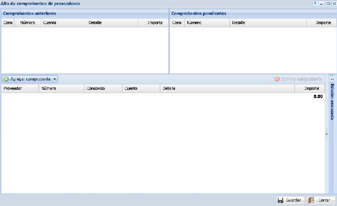This screenshot has height=206, width=337.
Task: Click Cuenta header in Comprobantes anteriores
Action: click(64, 23)
